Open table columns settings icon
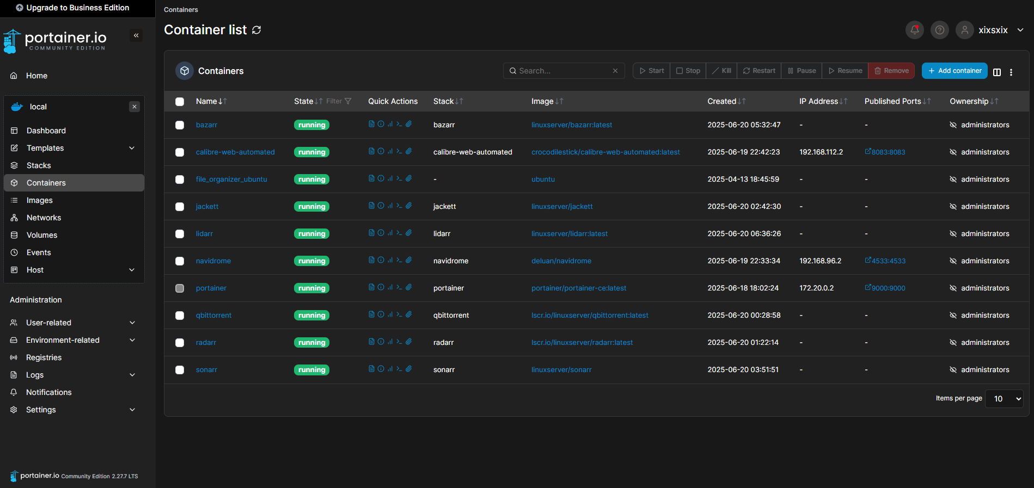Viewport: 1034px width, 488px height. click(x=997, y=72)
